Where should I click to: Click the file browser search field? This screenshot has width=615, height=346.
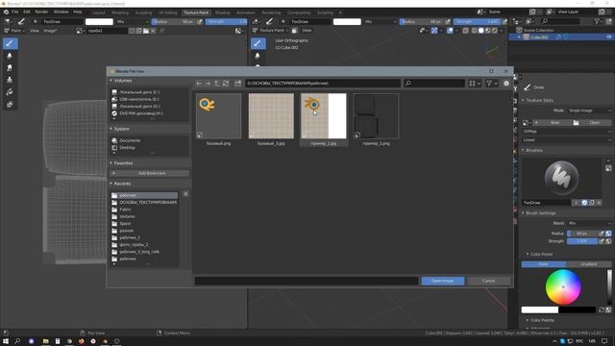tap(434, 84)
